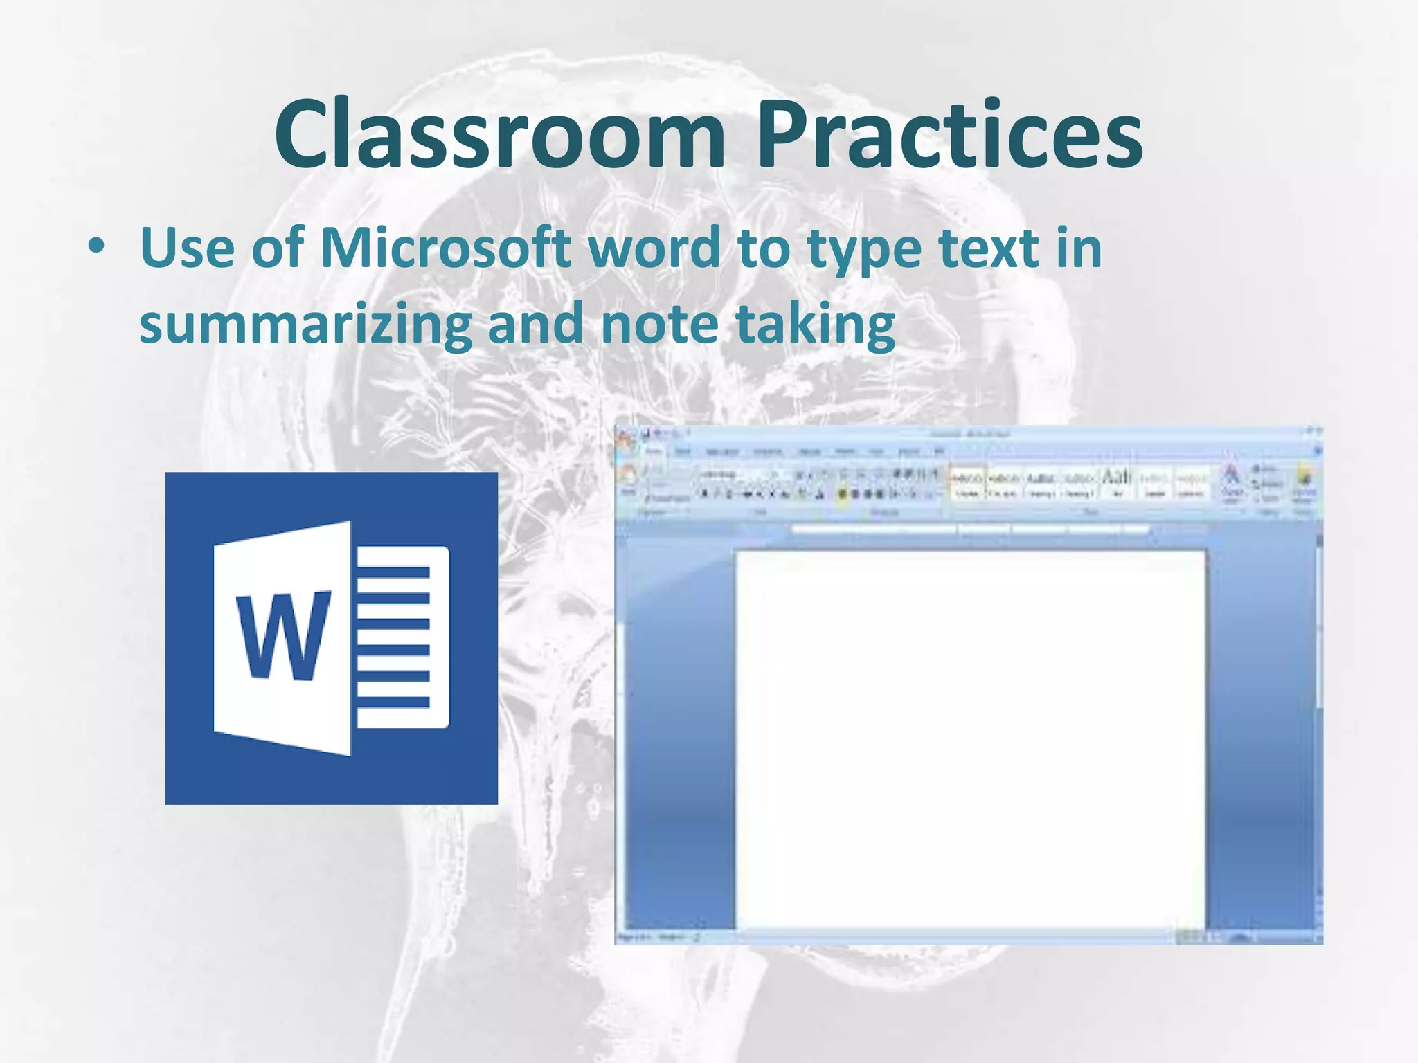Screen dimensions: 1418x1063
Task: Toggle Underline formatting in Word ribbon
Action: click(x=728, y=494)
